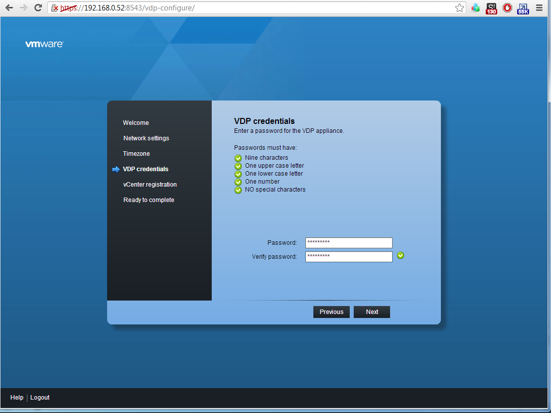
Task: Click the 'VDP credentials' heading text
Action: click(264, 121)
